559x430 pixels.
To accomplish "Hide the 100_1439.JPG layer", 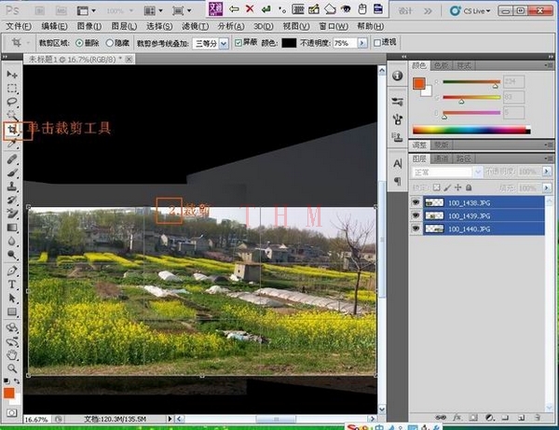I will coord(416,215).
